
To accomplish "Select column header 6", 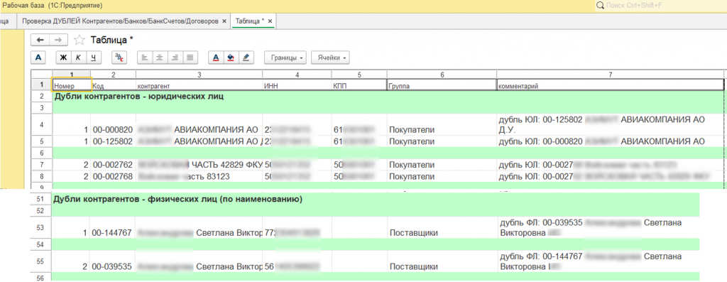I will [442, 74].
